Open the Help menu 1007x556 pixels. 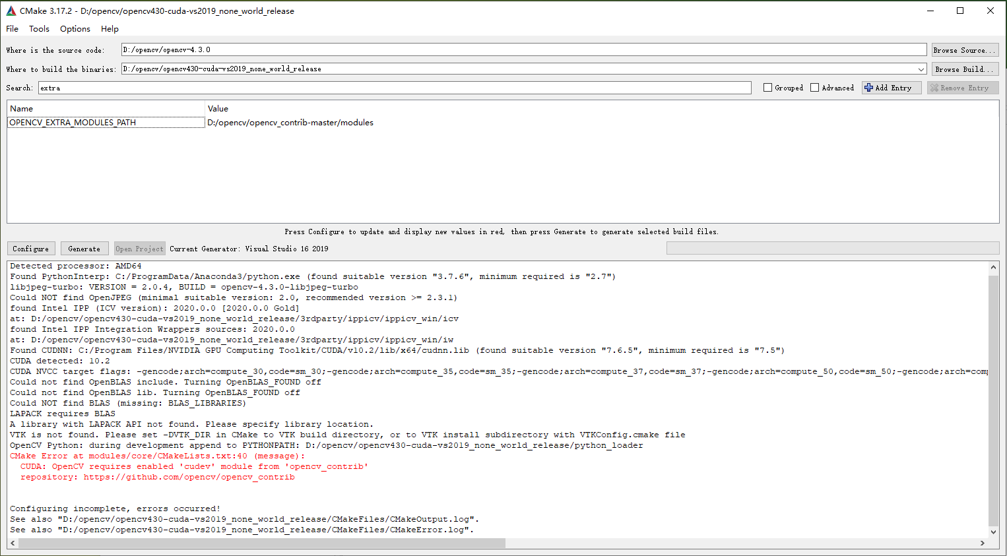pos(110,28)
